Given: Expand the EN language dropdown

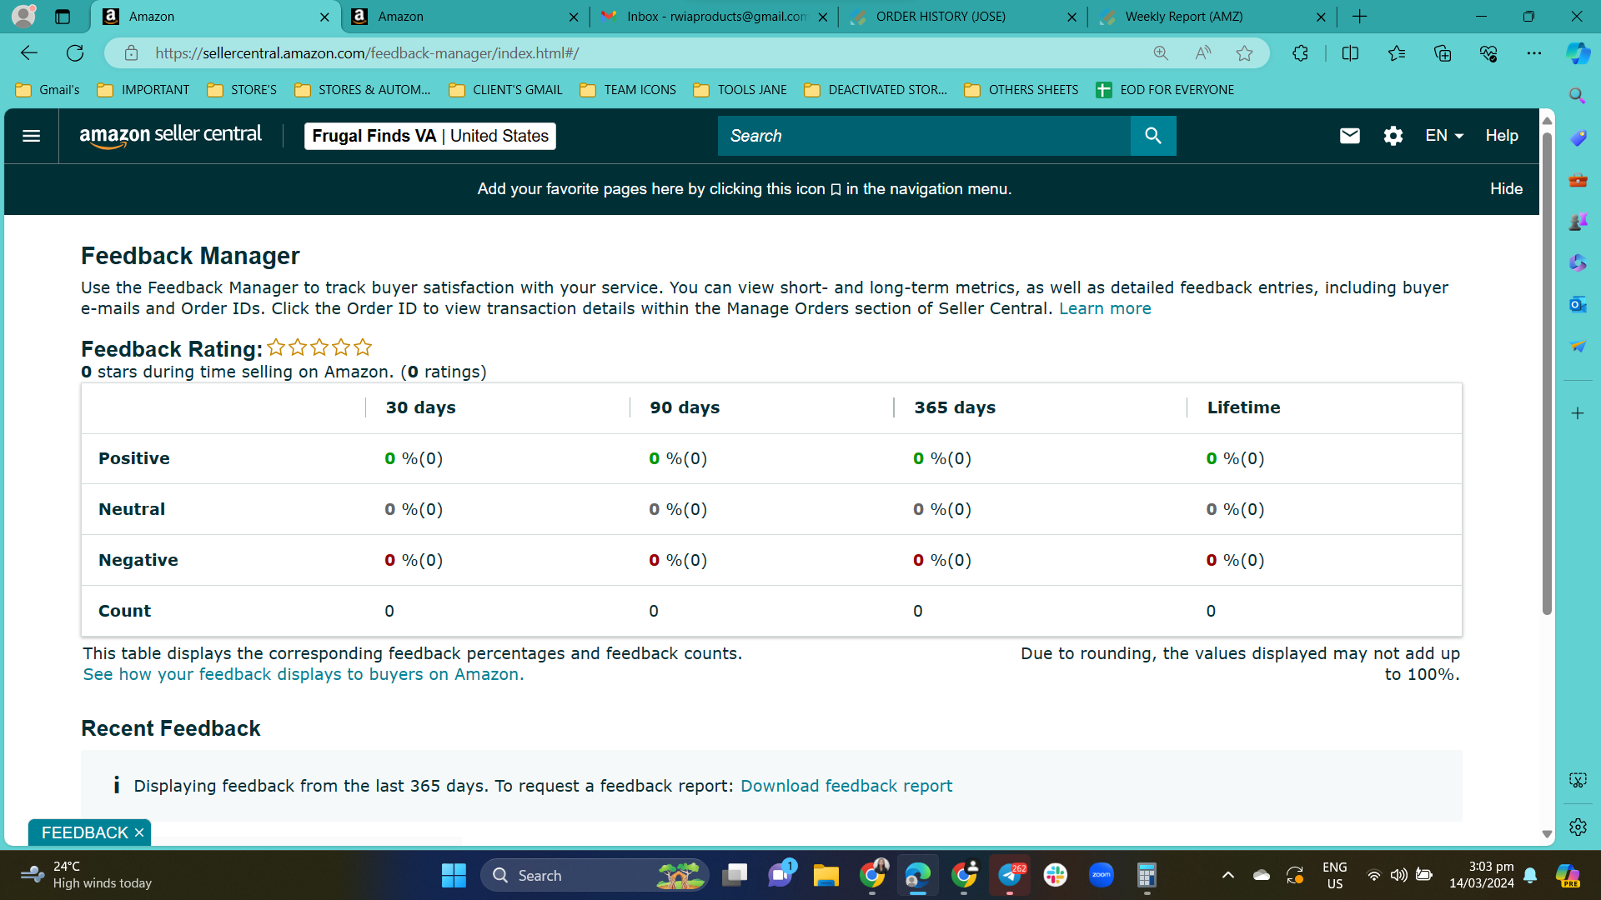Looking at the screenshot, I should [1444, 136].
